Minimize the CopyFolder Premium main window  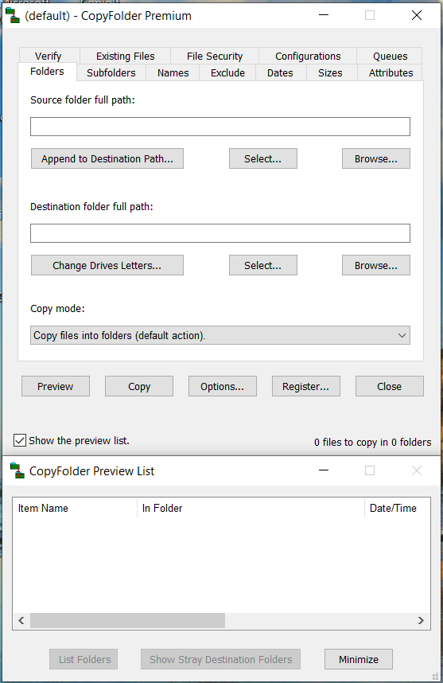[324, 15]
